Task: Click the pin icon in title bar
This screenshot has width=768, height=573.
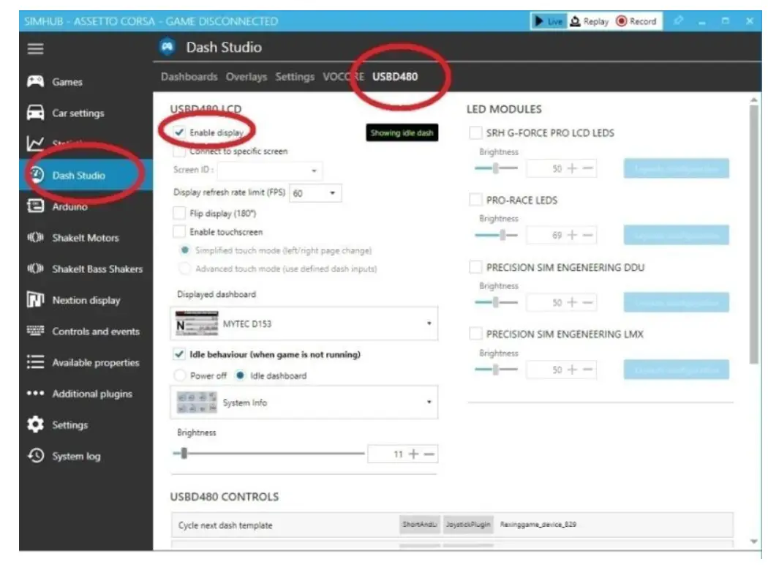Action: click(678, 20)
